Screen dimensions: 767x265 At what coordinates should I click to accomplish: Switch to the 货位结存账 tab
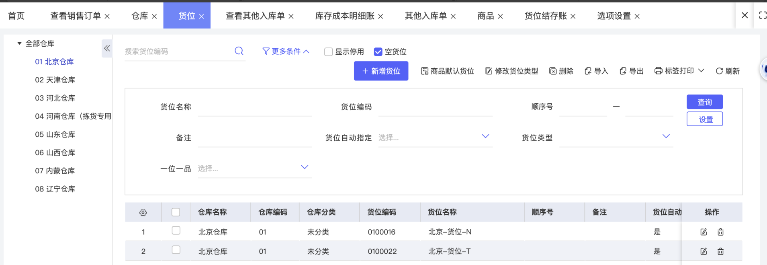click(545, 16)
